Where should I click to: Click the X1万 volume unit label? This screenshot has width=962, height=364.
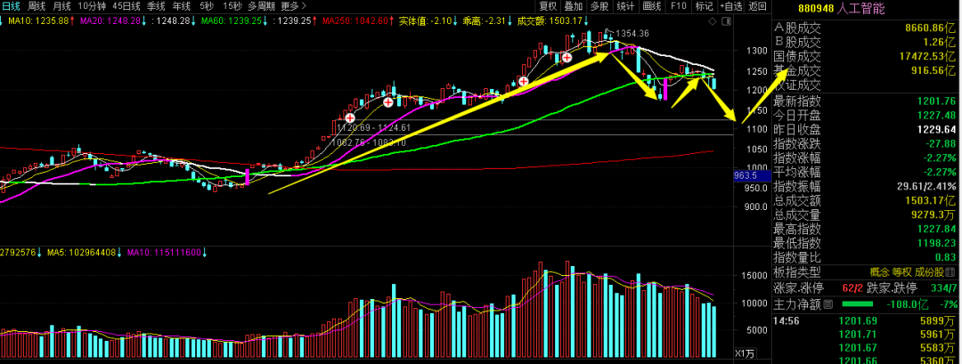(x=745, y=353)
